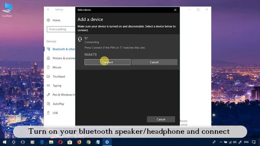
Task: Go back using Settings back arrow
Action: click(x=48, y=10)
